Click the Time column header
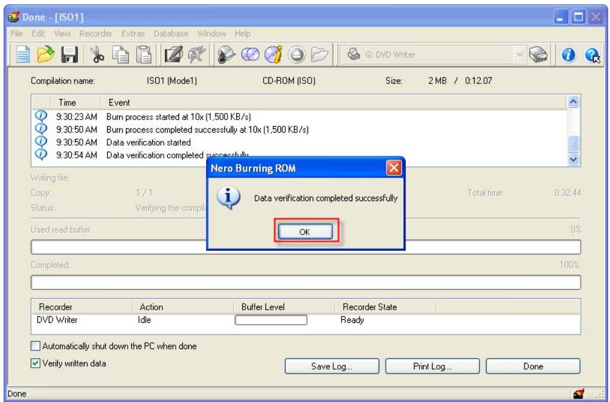Viewport: 610px width, 402px height. click(x=76, y=103)
